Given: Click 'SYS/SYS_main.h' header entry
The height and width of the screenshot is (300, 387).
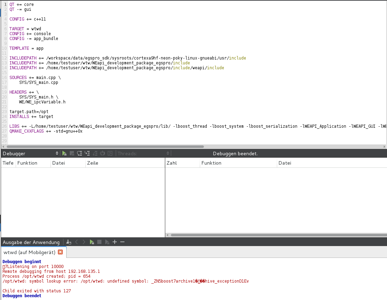Looking at the screenshot, I should 38,97.
